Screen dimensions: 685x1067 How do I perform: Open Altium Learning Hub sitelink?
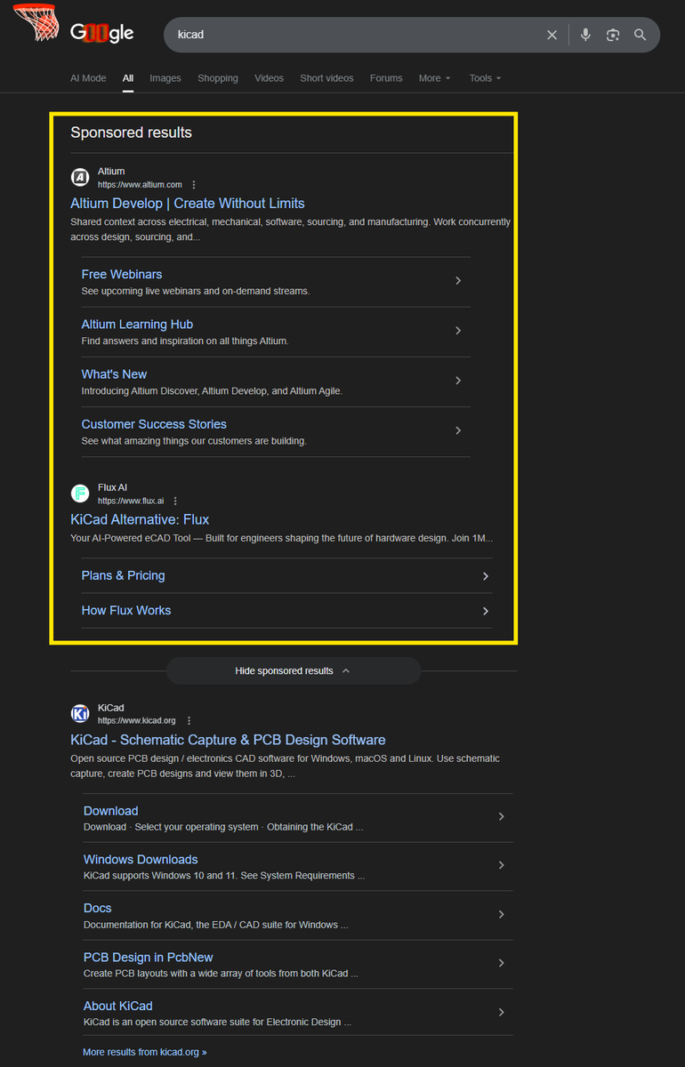pyautogui.click(x=137, y=325)
